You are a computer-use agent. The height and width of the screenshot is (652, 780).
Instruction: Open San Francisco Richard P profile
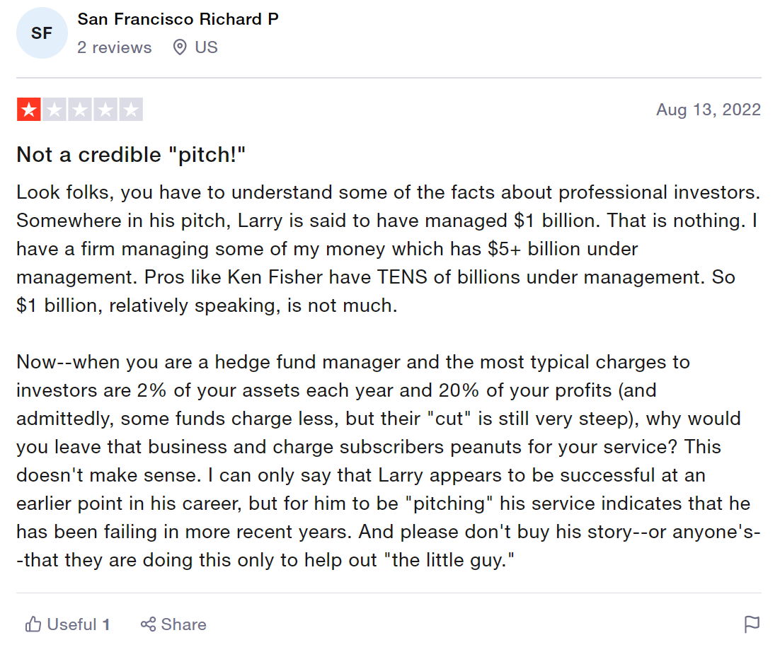[x=178, y=19]
